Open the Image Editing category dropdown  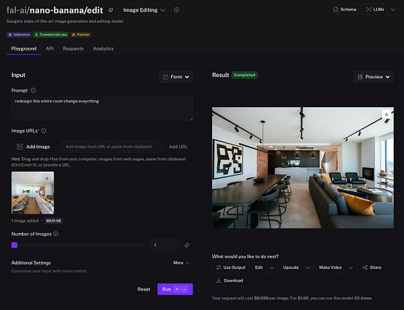[x=144, y=10]
